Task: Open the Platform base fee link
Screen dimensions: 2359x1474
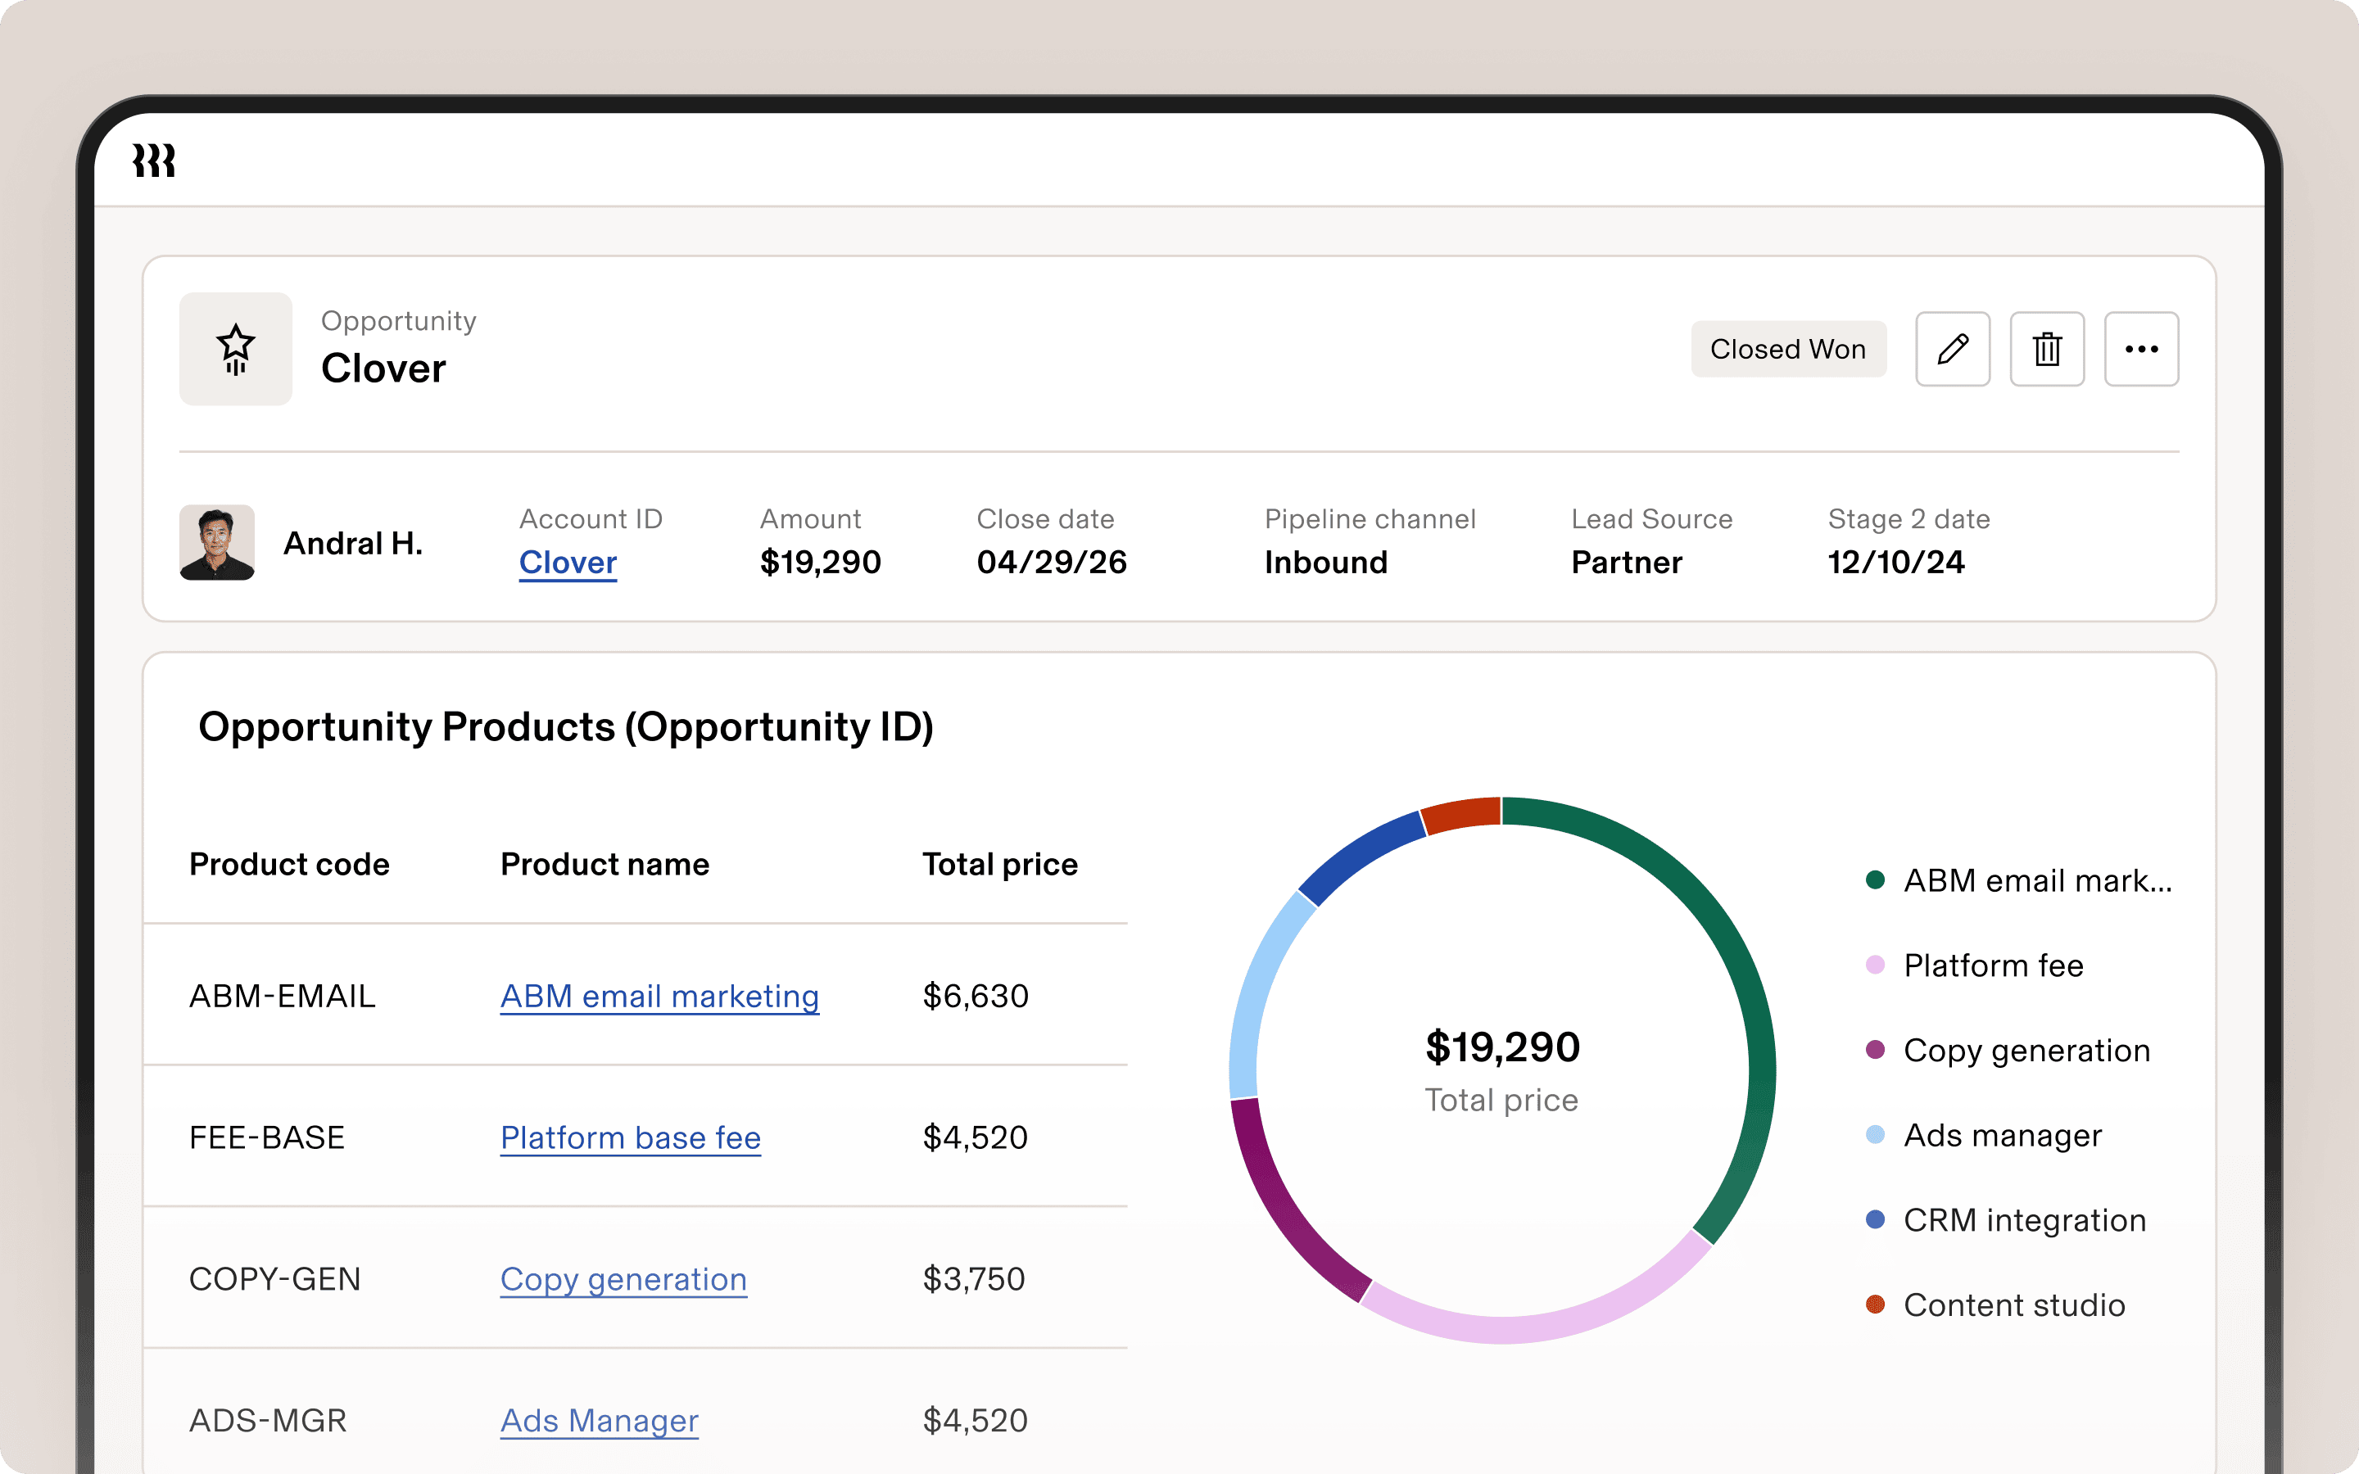Action: (631, 1137)
